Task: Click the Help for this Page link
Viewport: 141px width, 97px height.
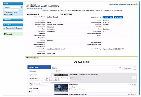Action: click(x=131, y=4)
